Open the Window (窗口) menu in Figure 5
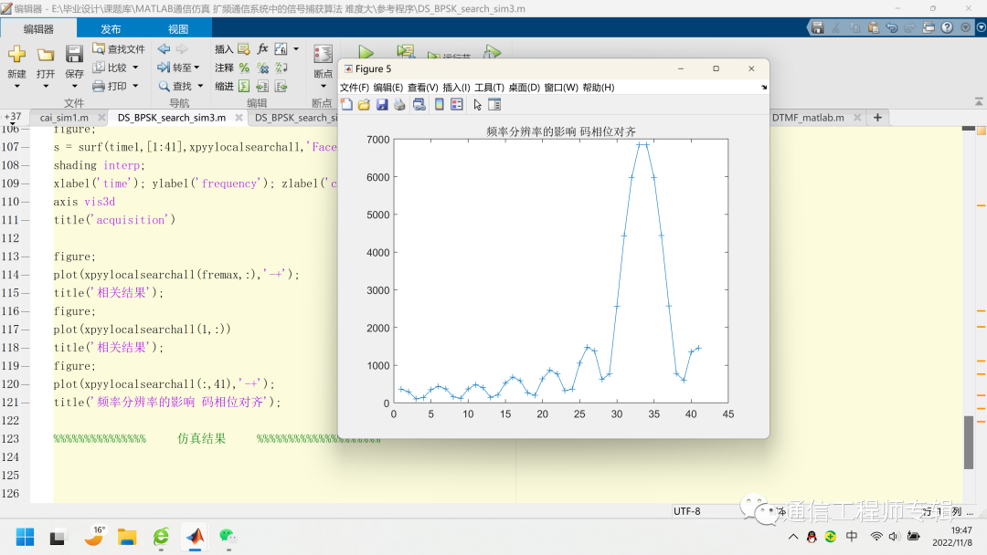The image size is (987, 555). pyautogui.click(x=561, y=88)
